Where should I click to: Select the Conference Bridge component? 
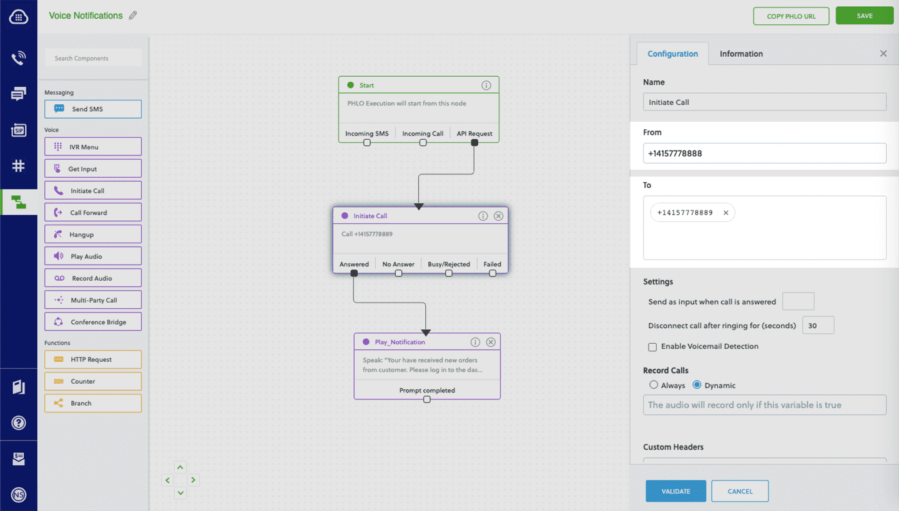coord(93,322)
